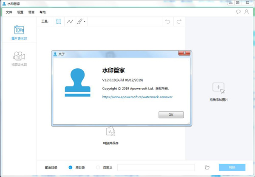Open the 帮助 (Help) menu
This screenshot has height=177, width=255.
(x=42, y=12)
